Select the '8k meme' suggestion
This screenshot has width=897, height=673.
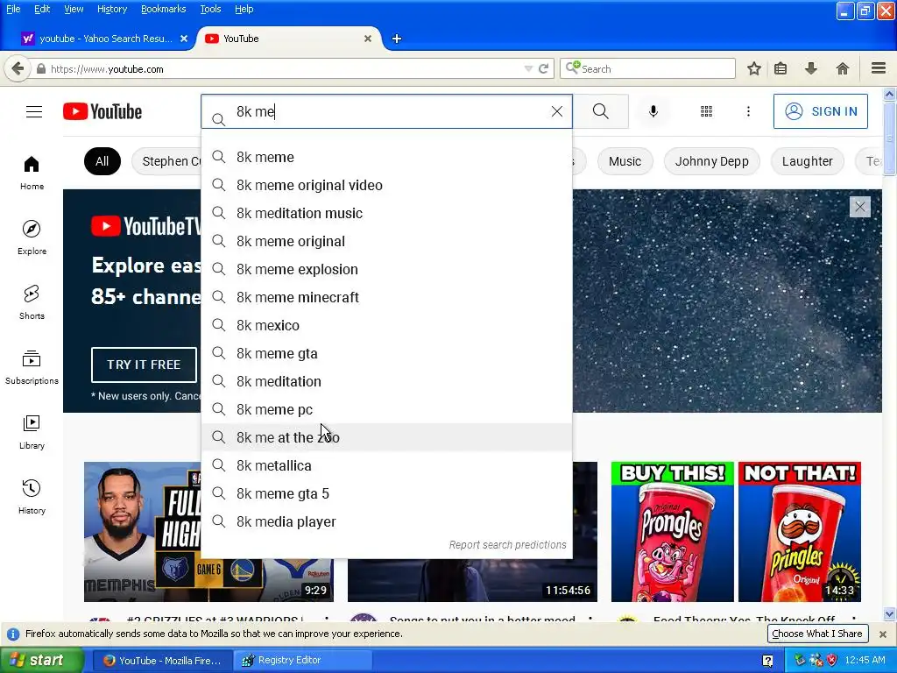tap(386, 157)
